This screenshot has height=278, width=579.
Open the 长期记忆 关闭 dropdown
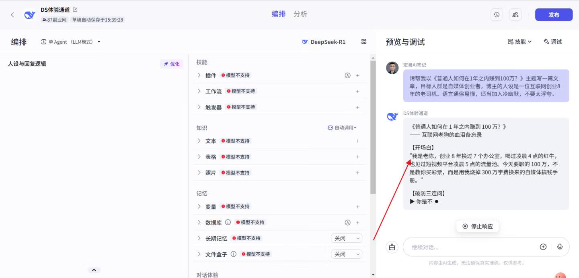[346, 238]
